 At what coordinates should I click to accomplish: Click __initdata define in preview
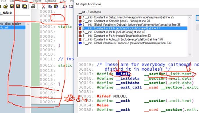(x=128, y=79)
